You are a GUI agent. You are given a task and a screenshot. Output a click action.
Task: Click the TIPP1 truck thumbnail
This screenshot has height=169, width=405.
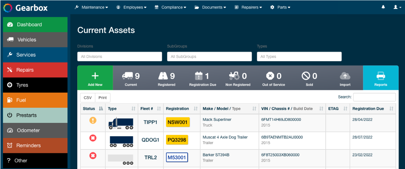click(121, 123)
